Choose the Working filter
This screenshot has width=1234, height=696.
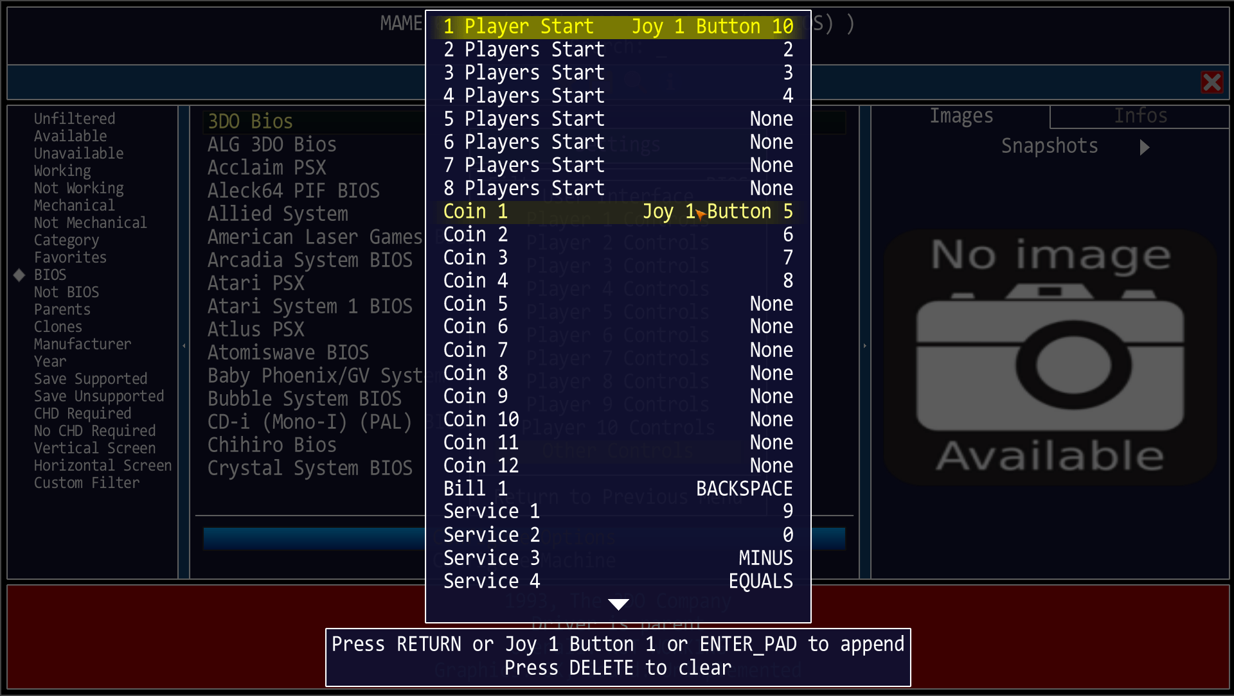[62, 171]
